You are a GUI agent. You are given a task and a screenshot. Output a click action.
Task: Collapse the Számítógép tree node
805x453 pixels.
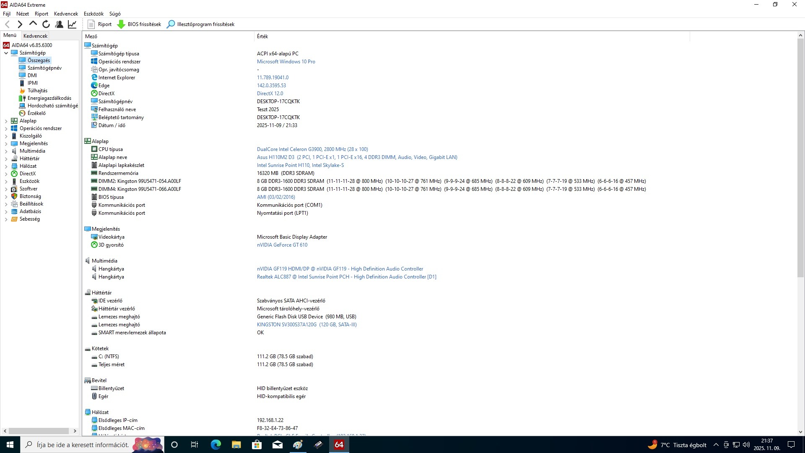(6, 53)
